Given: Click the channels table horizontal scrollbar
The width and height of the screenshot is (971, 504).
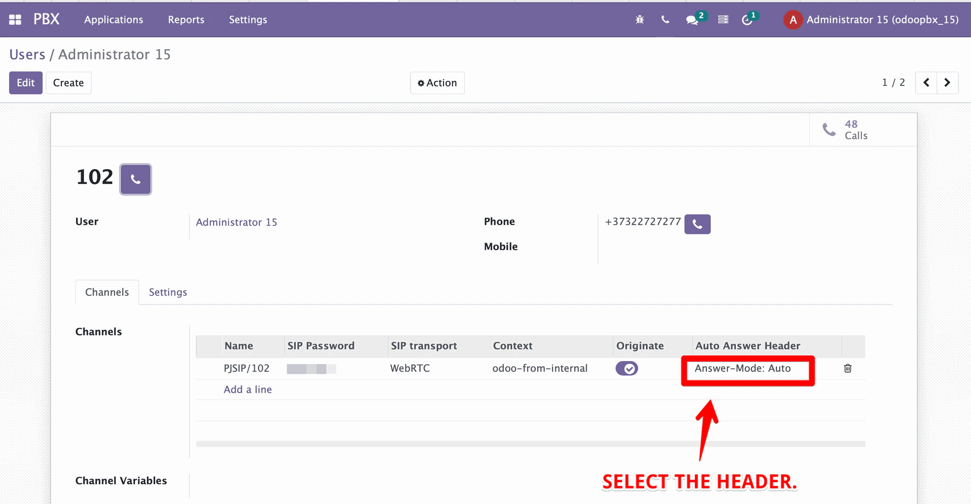Looking at the screenshot, I should [x=531, y=444].
